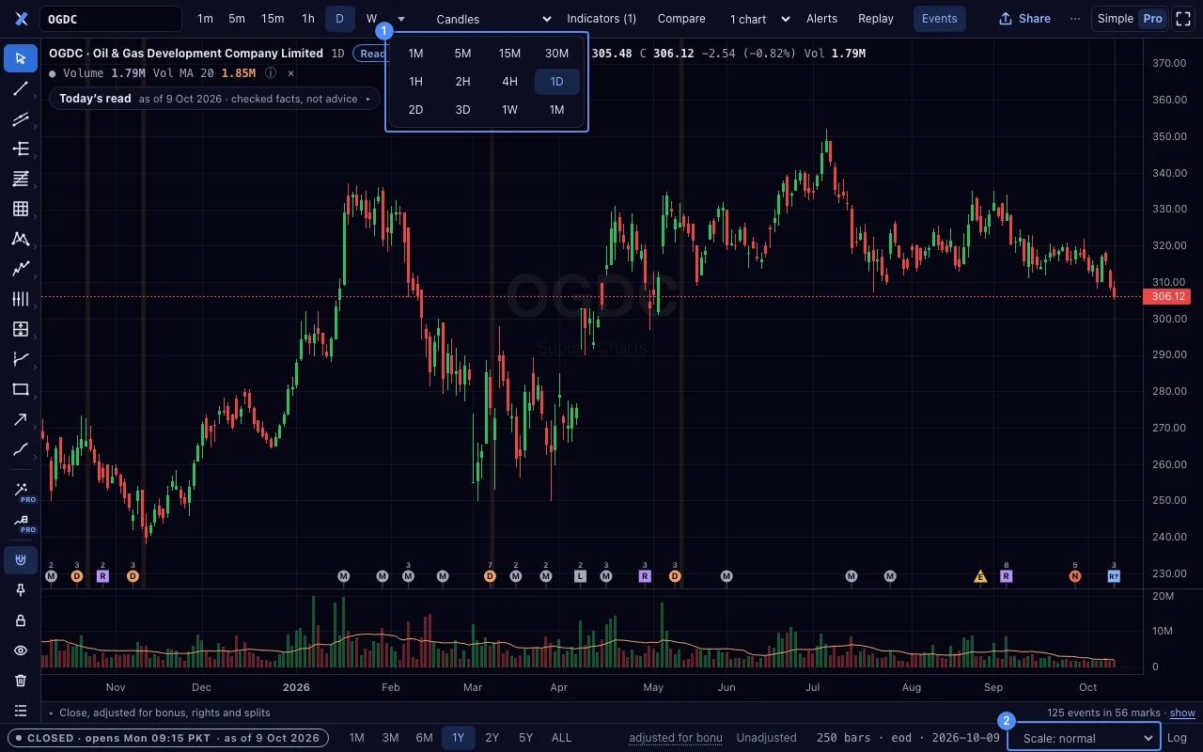
Task: Click the trash icon to remove drawings
Action: click(21, 681)
